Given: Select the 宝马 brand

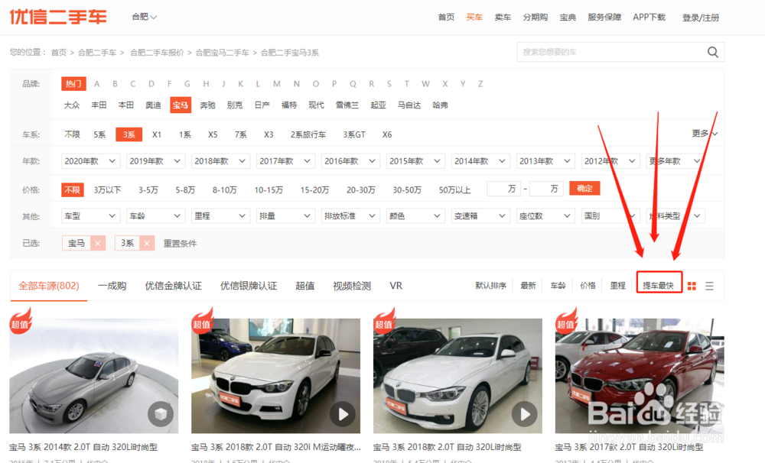Looking at the screenshot, I should click(x=180, y=105).
